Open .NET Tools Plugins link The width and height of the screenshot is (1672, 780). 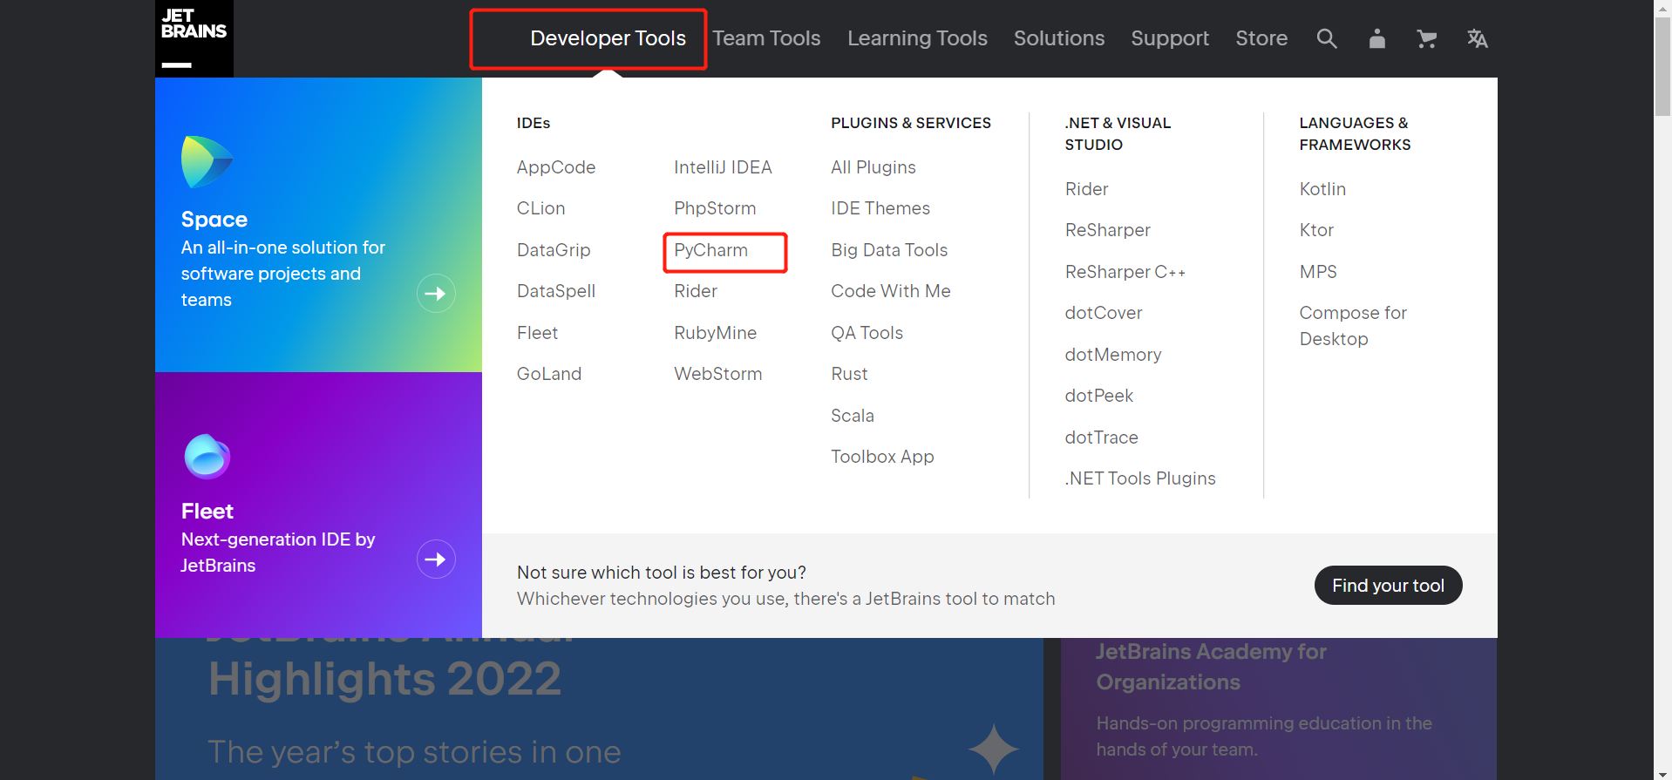[x=1140, y=478]
